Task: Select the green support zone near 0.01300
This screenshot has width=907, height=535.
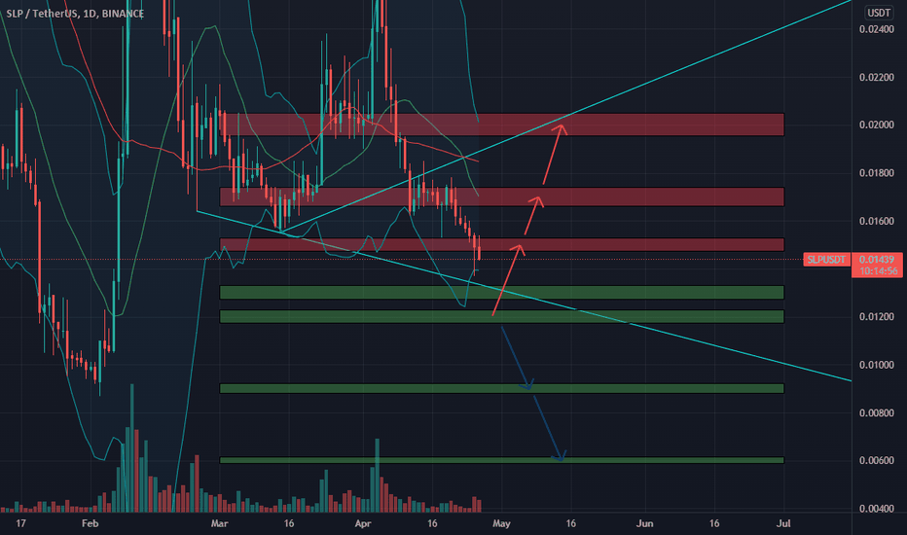Action: point(502,292)
